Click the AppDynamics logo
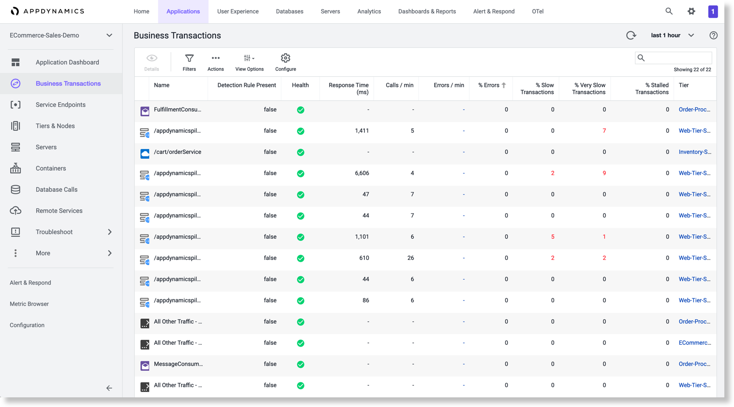This screenshot has width=734, height=407. pyautogui.click(x=47, y=11)
